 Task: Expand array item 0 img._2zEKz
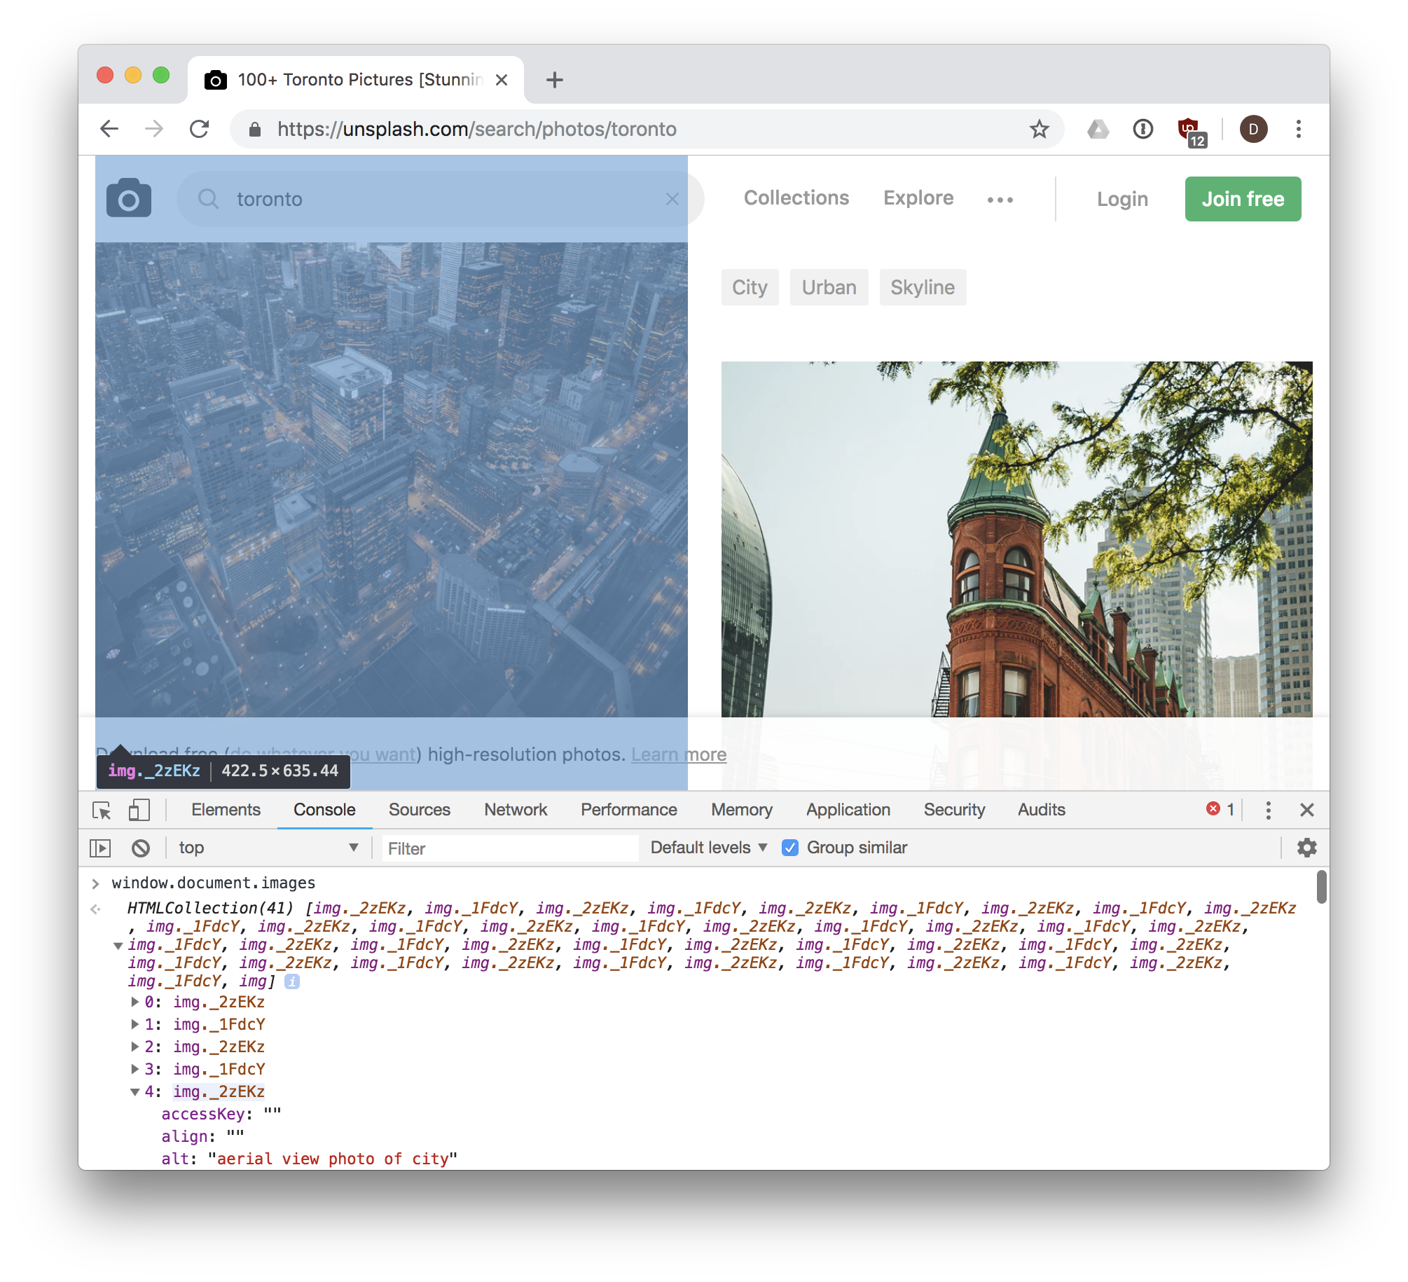[134, 1002]
